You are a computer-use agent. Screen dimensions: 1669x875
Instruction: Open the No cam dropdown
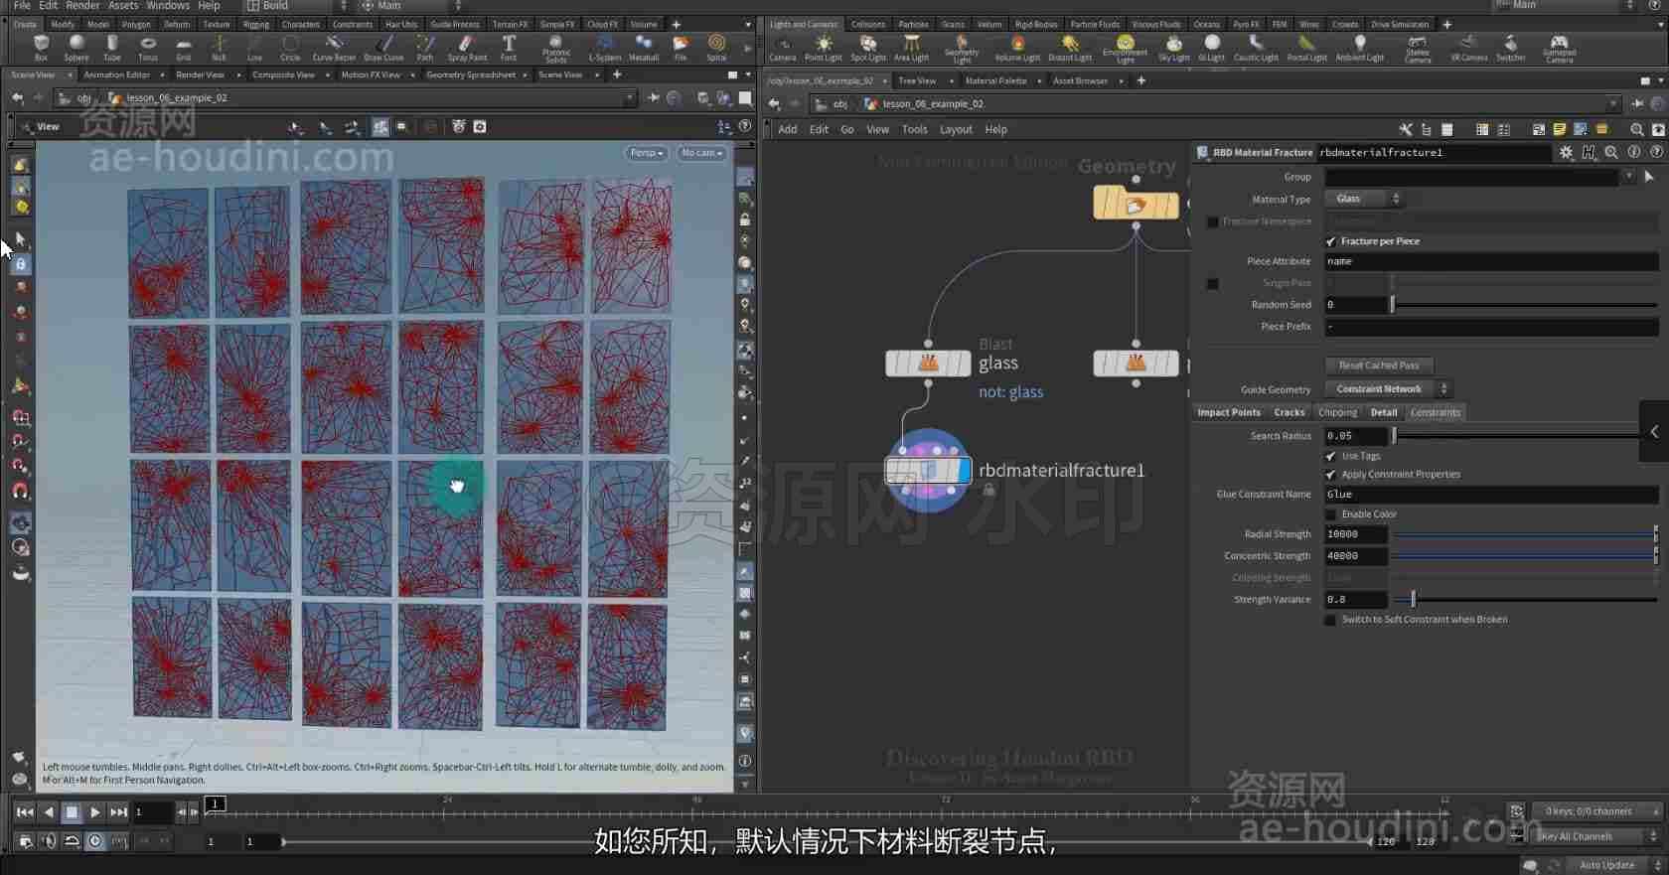point(701,153)
